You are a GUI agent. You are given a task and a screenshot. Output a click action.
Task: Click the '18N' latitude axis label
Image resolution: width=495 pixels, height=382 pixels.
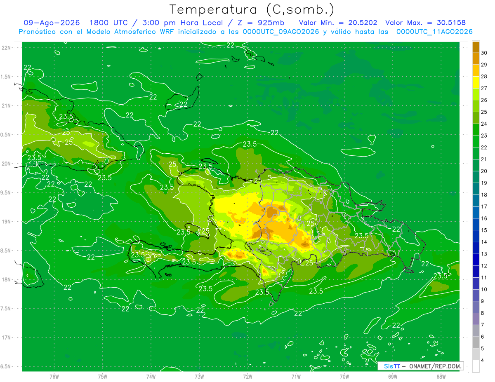tap(7, 279)
